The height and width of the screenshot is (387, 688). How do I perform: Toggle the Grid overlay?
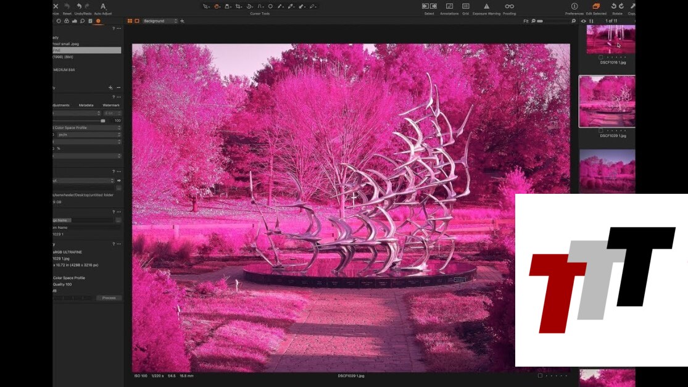pos(466,6)
